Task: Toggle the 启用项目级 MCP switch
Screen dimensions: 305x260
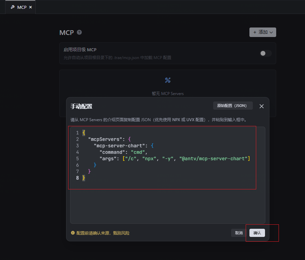Action: tap(265, 53)
